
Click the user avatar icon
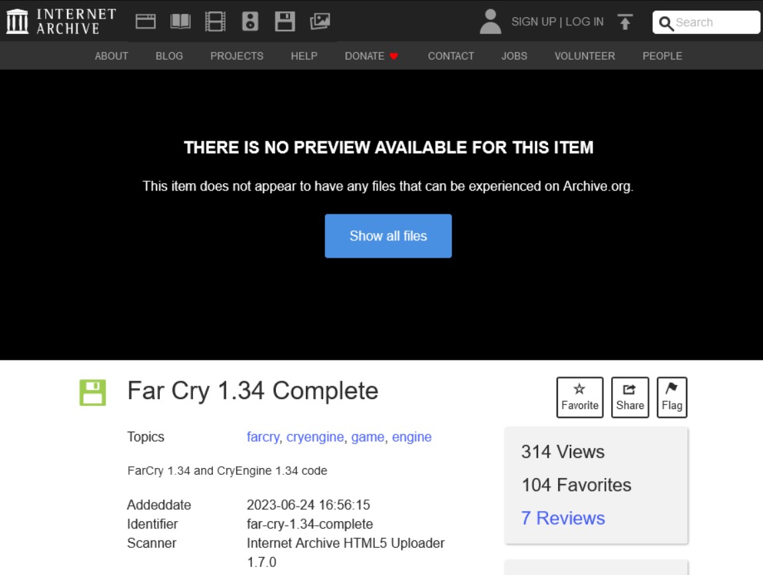490,21
